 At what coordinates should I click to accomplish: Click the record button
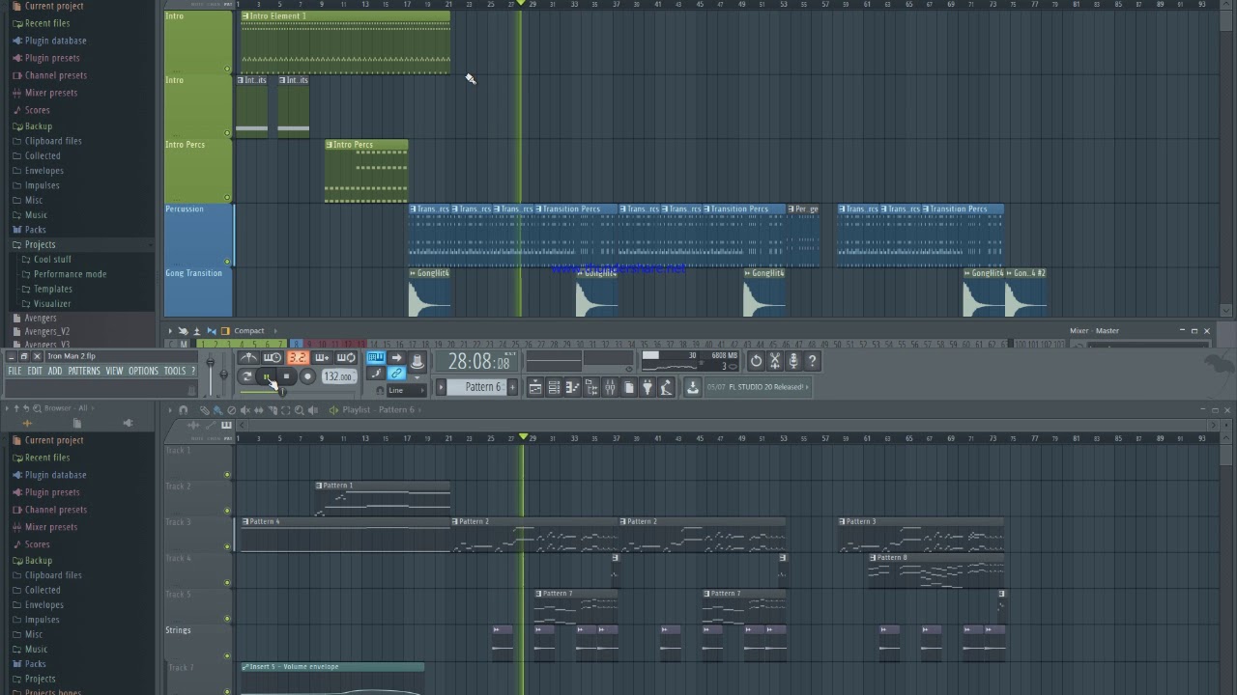(307, 376)
